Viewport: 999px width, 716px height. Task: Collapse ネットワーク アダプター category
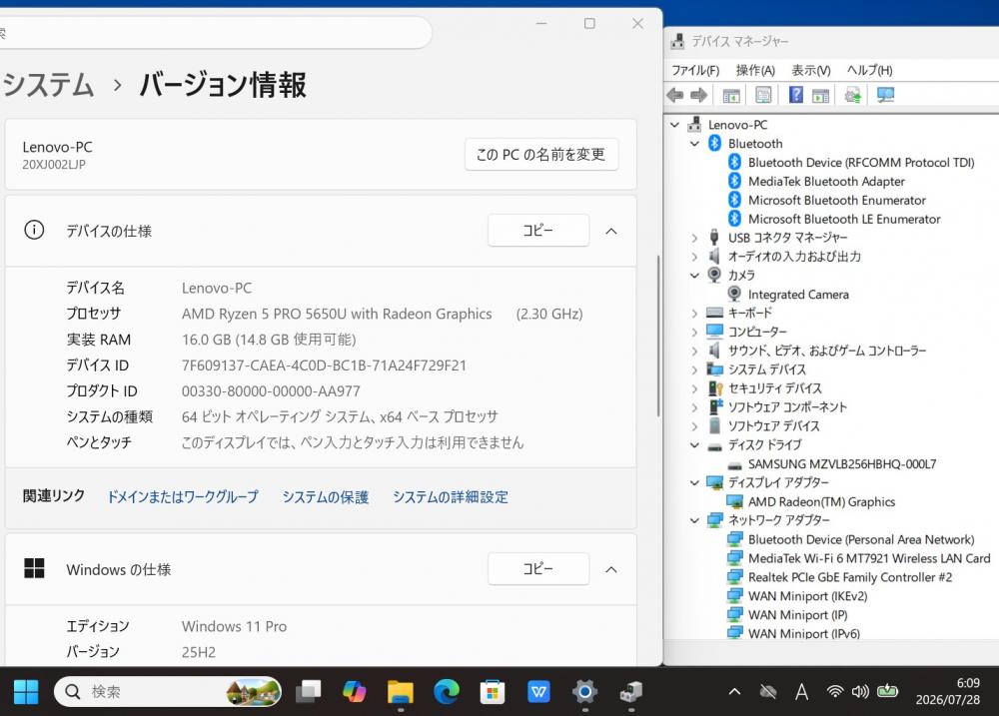[694, 520]
